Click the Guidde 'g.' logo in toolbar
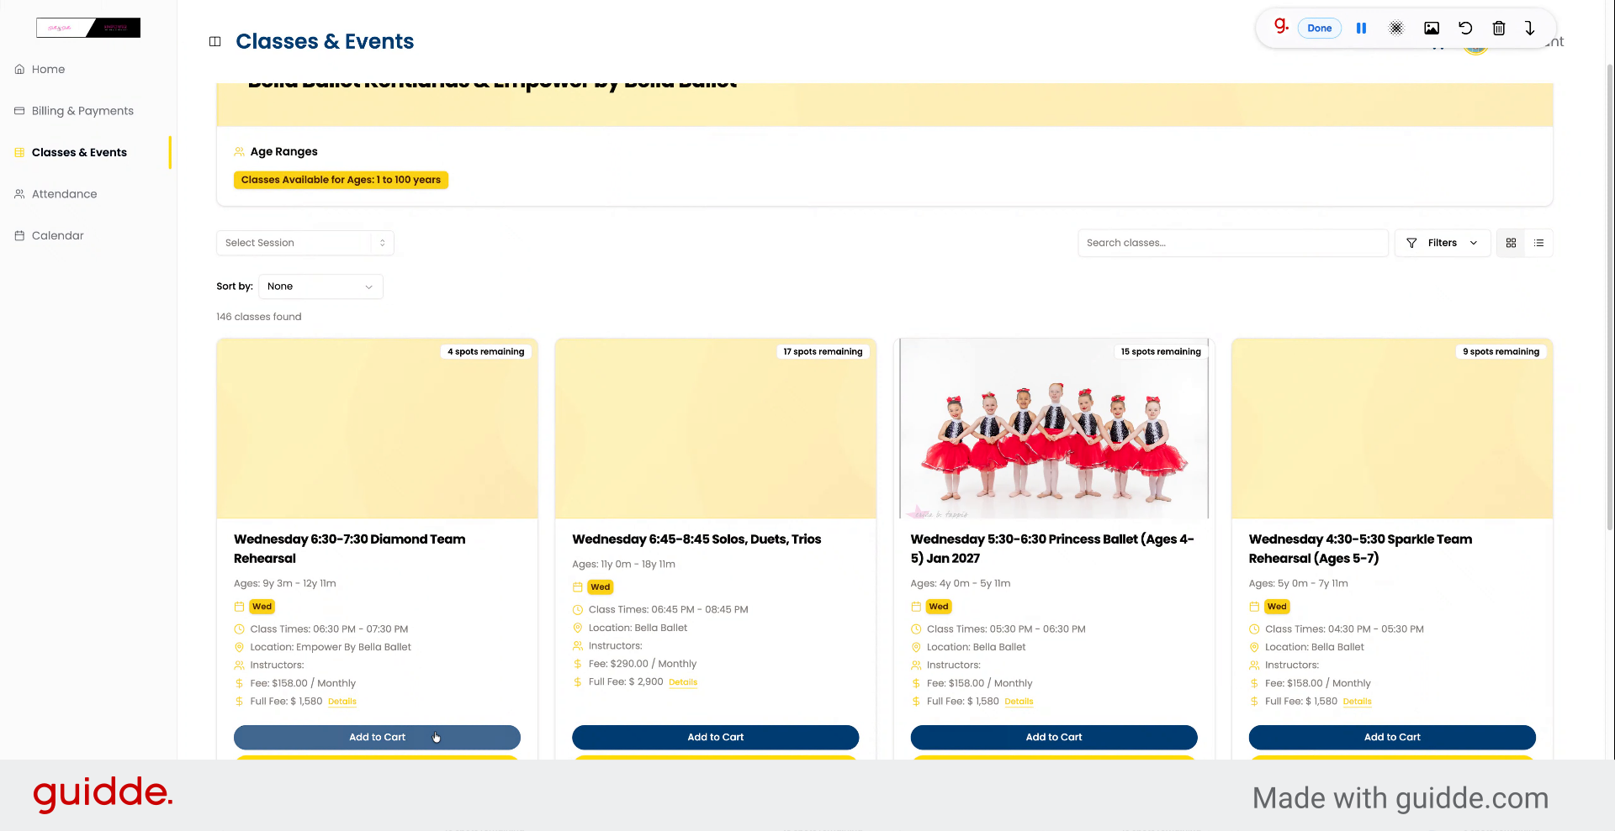This screenshot has width=1615, height=831. (x=1281, y=27)
